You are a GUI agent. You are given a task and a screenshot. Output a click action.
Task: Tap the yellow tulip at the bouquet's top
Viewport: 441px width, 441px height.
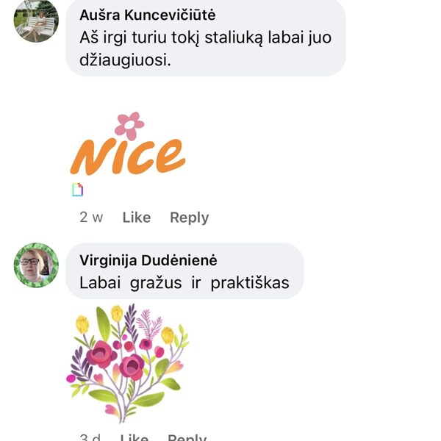(117, 313)
